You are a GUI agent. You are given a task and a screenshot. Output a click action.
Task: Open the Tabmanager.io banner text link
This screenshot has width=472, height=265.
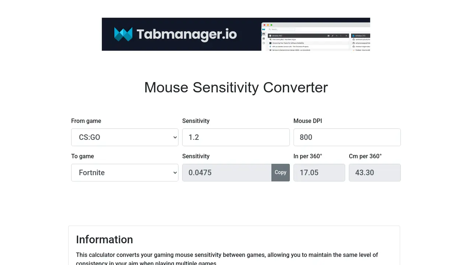(x=187, y=34)
